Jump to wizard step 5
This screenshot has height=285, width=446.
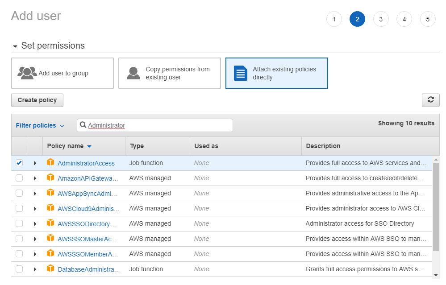click(x=428, y=19)
